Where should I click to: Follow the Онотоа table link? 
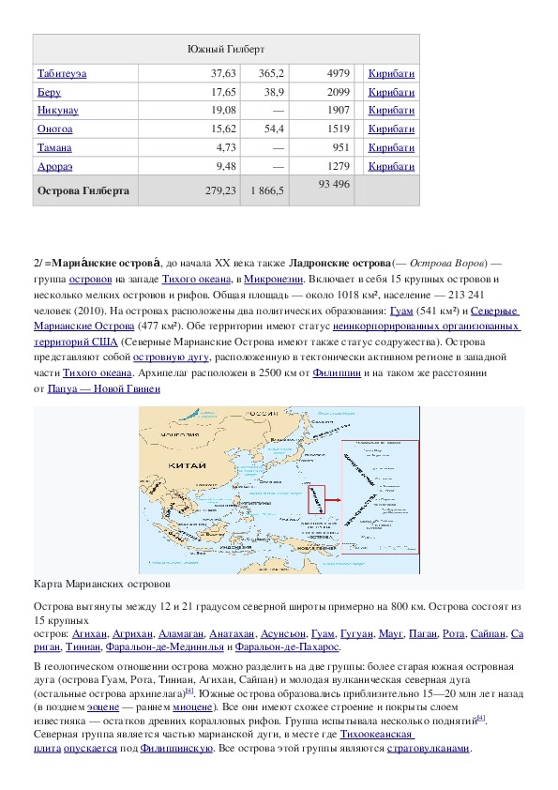(54, 129)
